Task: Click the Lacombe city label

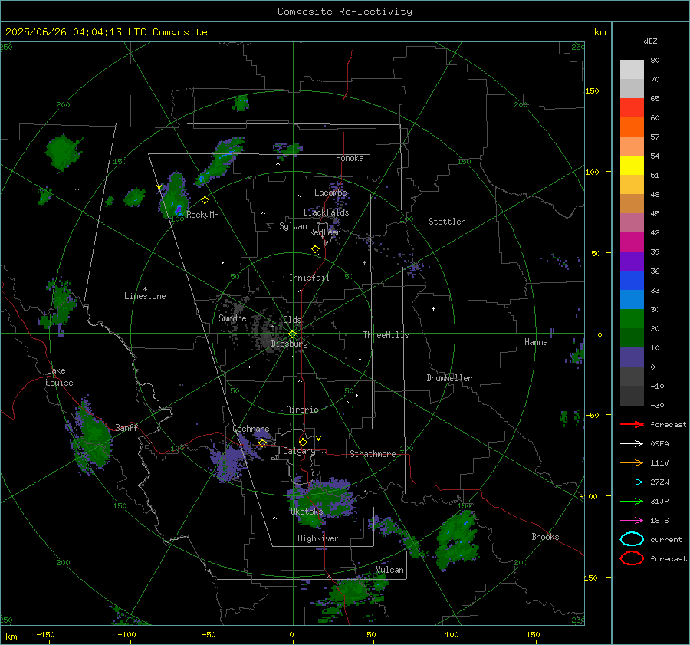Action: coord(330,193)
